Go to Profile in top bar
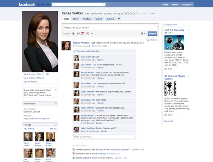The width and height of the screenshot is (213, 162). (175, 5)
